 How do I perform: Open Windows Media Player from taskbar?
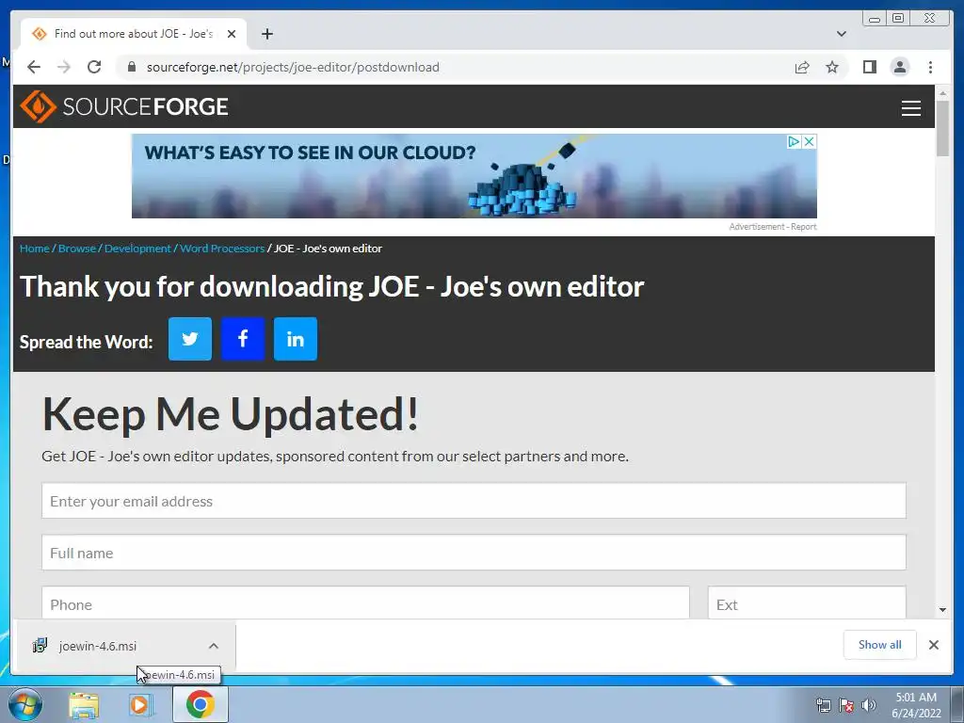point(141,705)
